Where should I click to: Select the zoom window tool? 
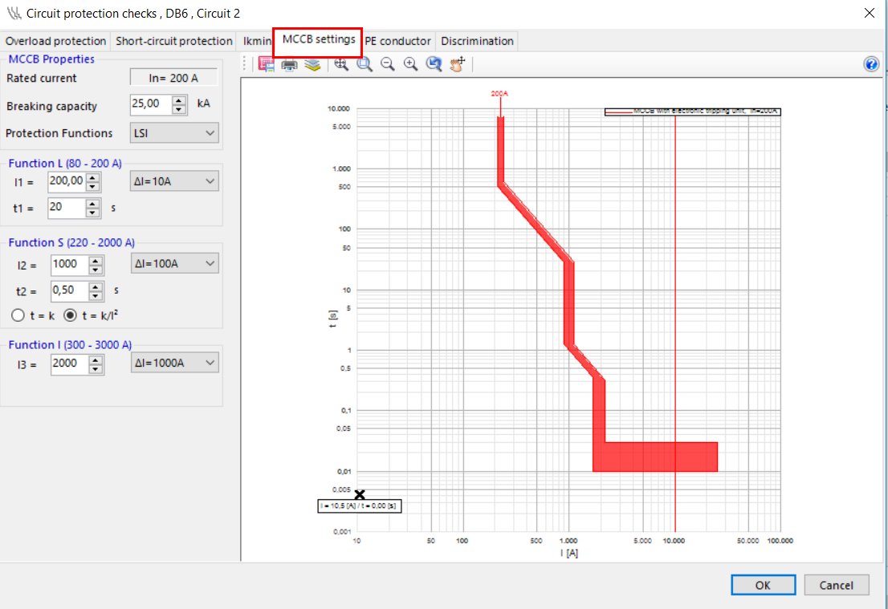click(x=365, y=65)
